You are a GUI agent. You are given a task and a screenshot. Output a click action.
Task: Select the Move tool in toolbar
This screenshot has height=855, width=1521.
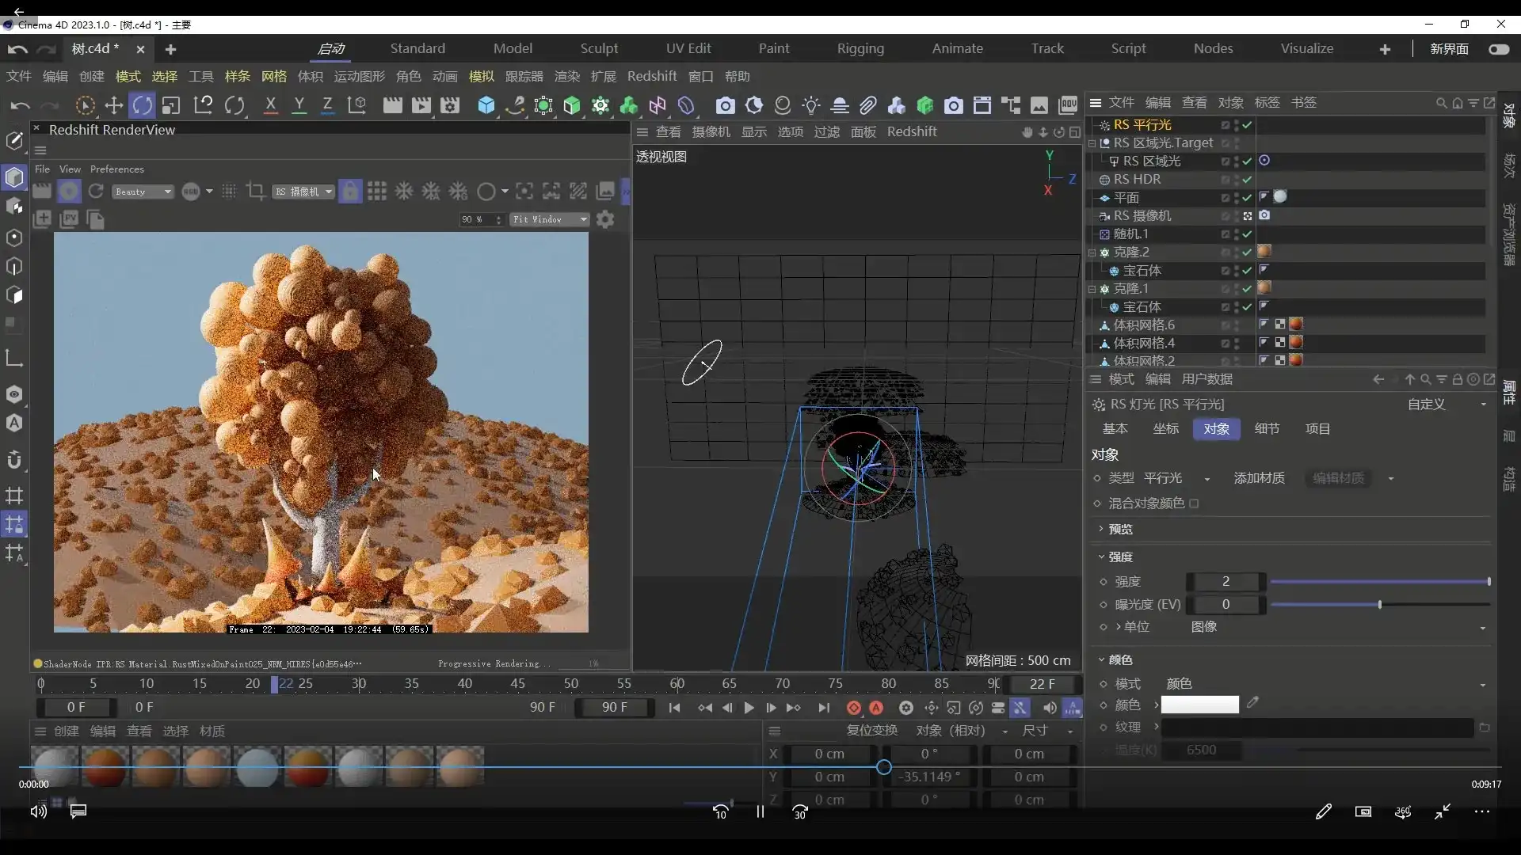(x=114, y=105)
